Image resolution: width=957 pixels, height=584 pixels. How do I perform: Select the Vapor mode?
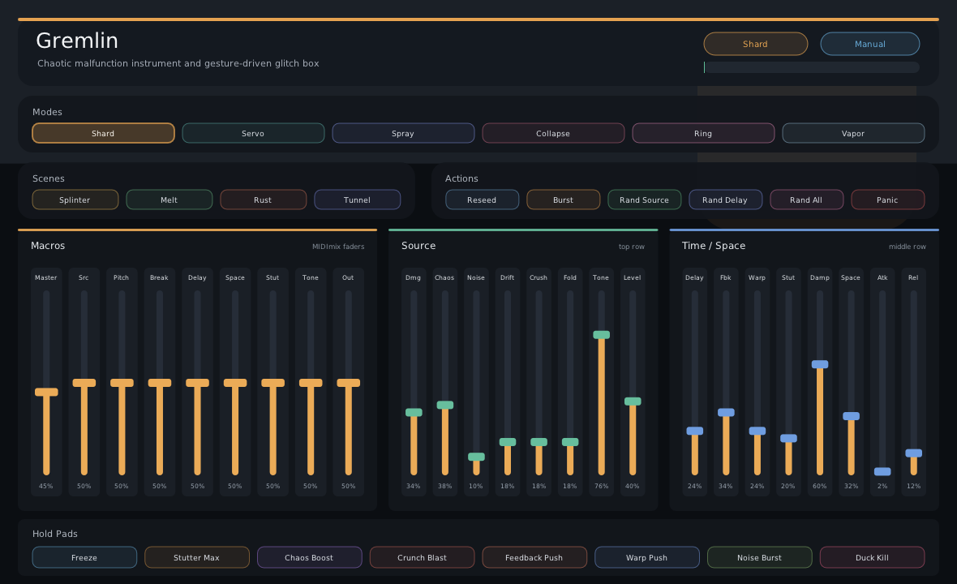853,133
